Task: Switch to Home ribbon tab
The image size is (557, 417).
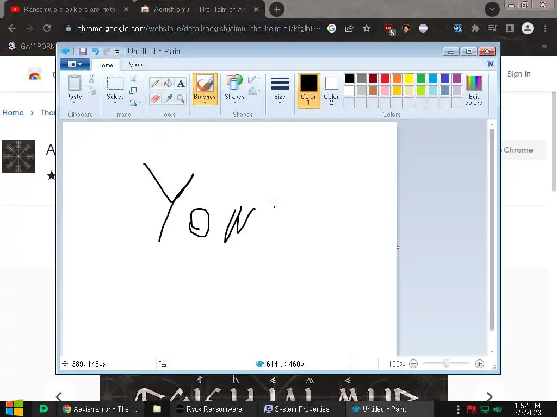Action: coord(105,65)
